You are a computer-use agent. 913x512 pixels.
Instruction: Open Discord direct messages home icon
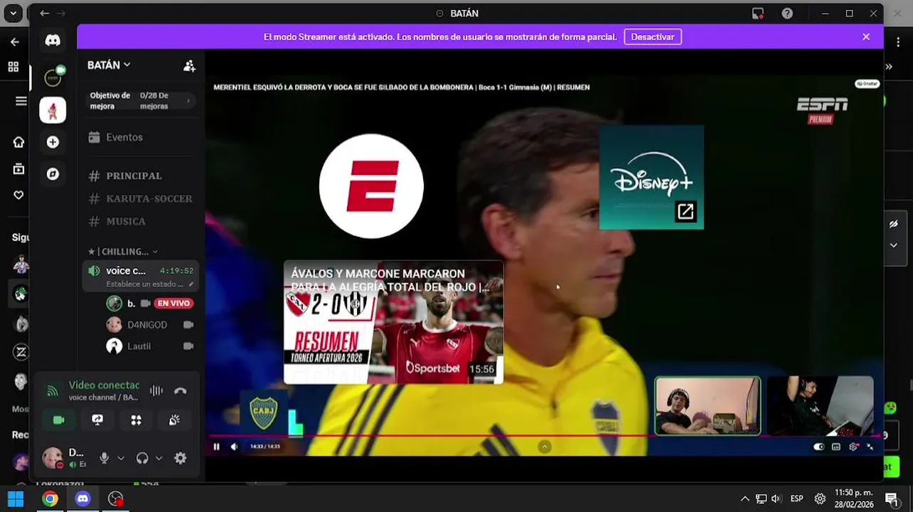pyautogui.click(x=53, y=41)
